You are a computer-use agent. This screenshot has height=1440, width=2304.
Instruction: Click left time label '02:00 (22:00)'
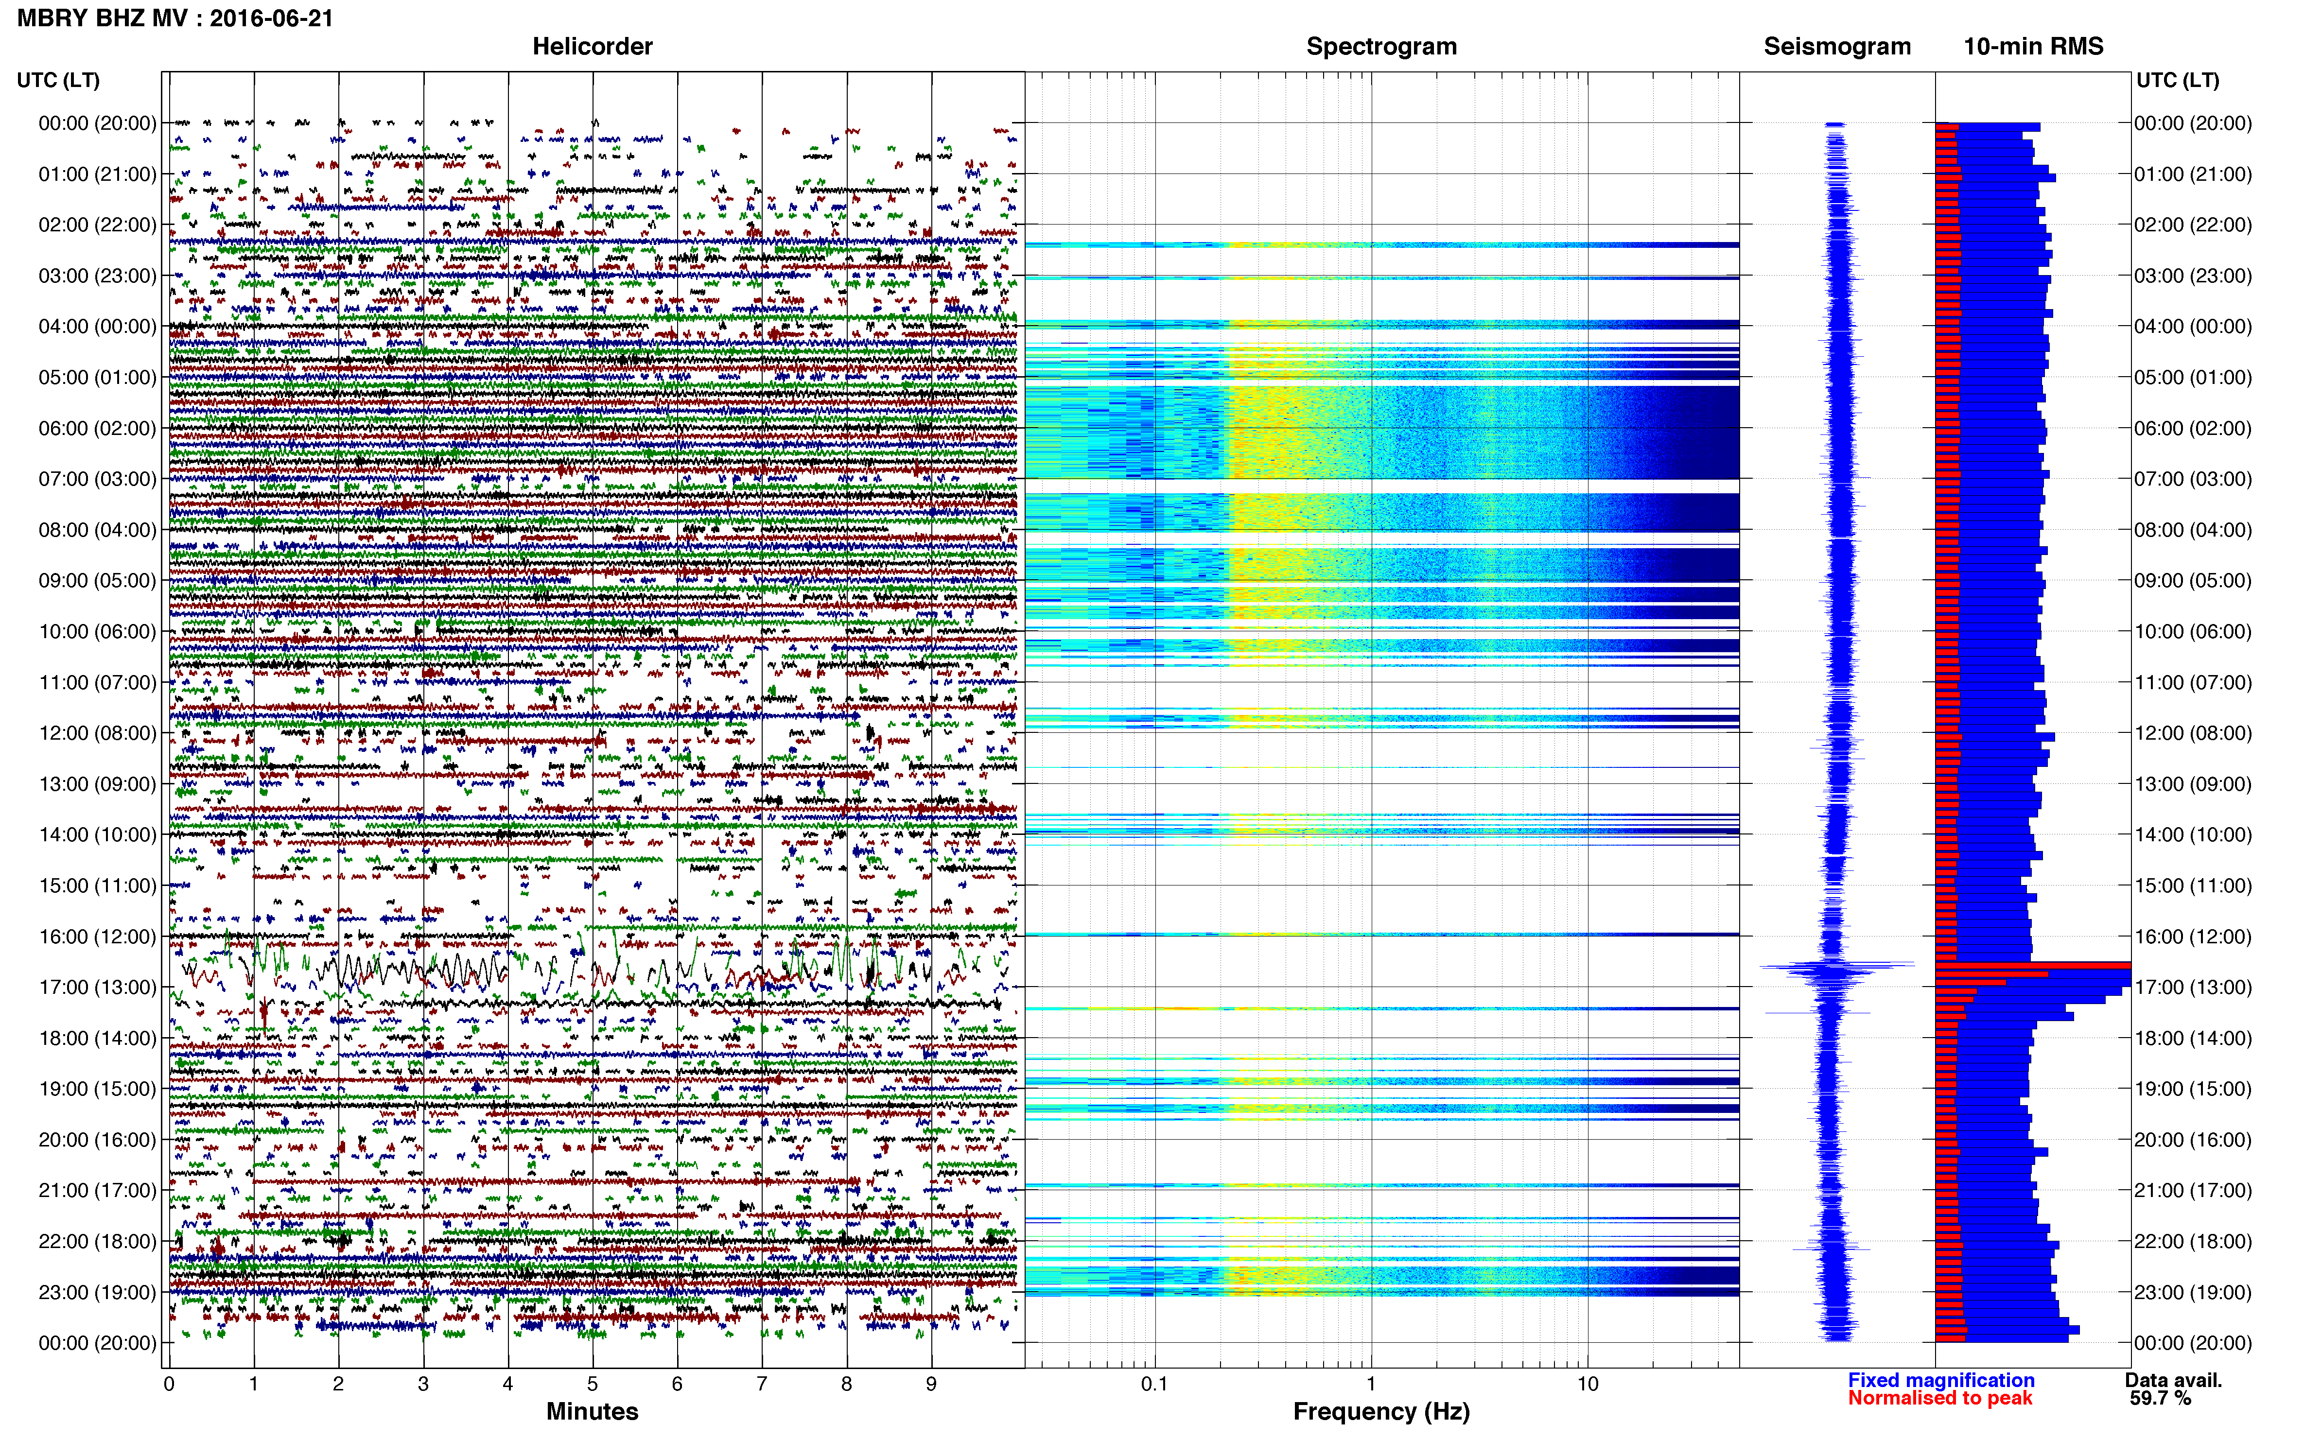[x=97, y=225]
